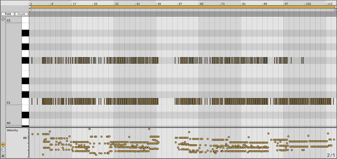
Task: Click bar number 33 in the ruler
Action: tap(117, 4)
